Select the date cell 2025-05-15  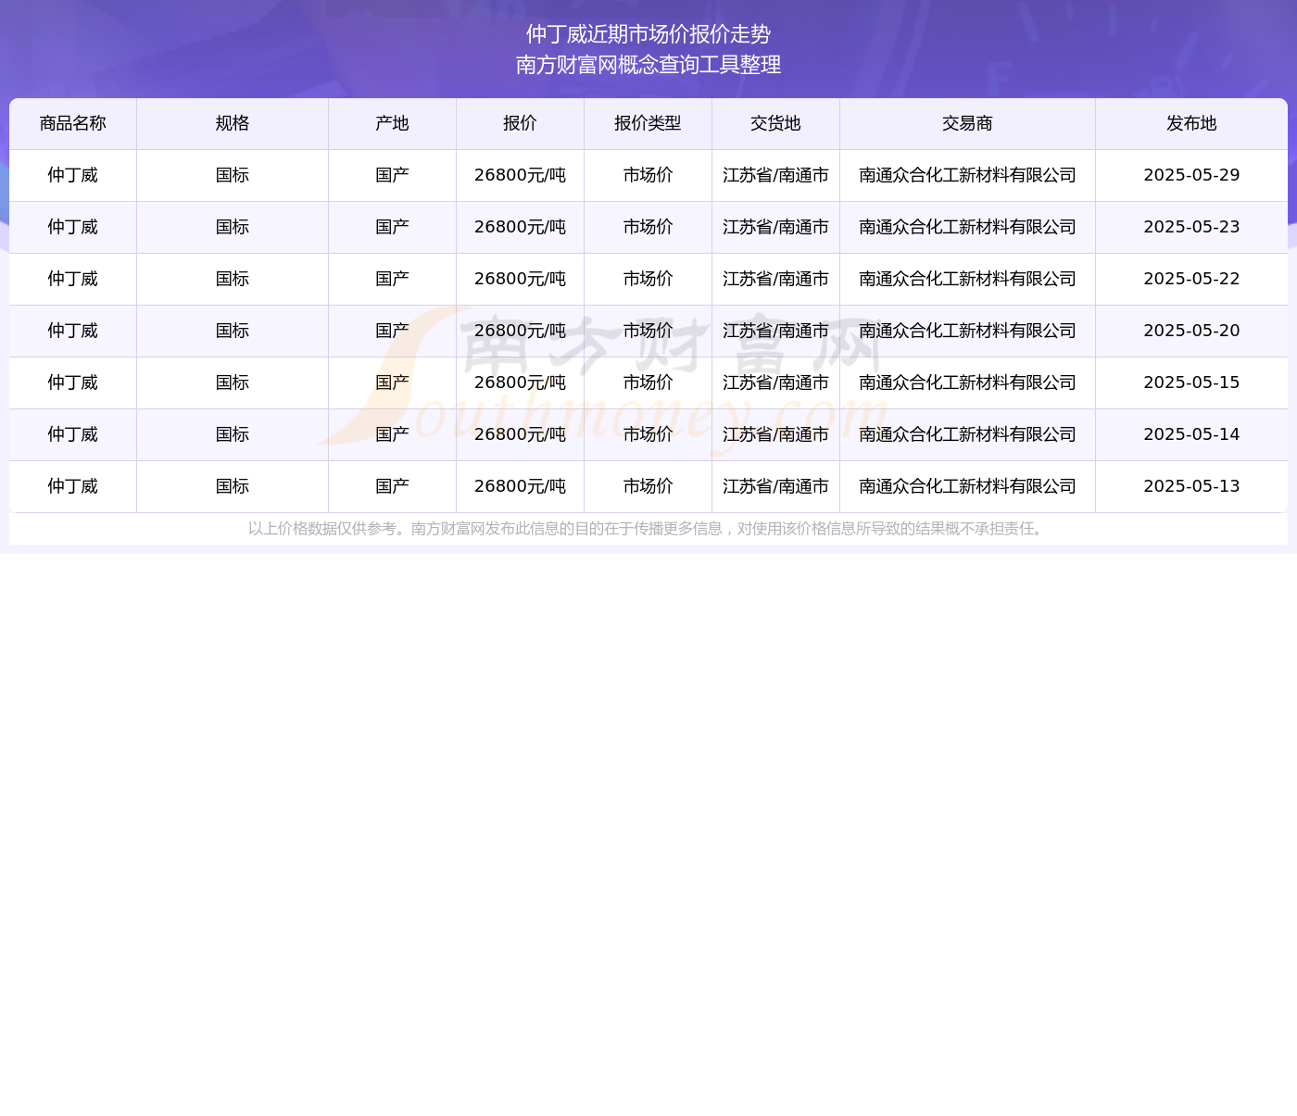[1191, 382]
